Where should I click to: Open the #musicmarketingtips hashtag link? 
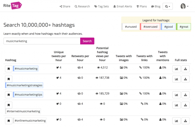click(29, 95)
